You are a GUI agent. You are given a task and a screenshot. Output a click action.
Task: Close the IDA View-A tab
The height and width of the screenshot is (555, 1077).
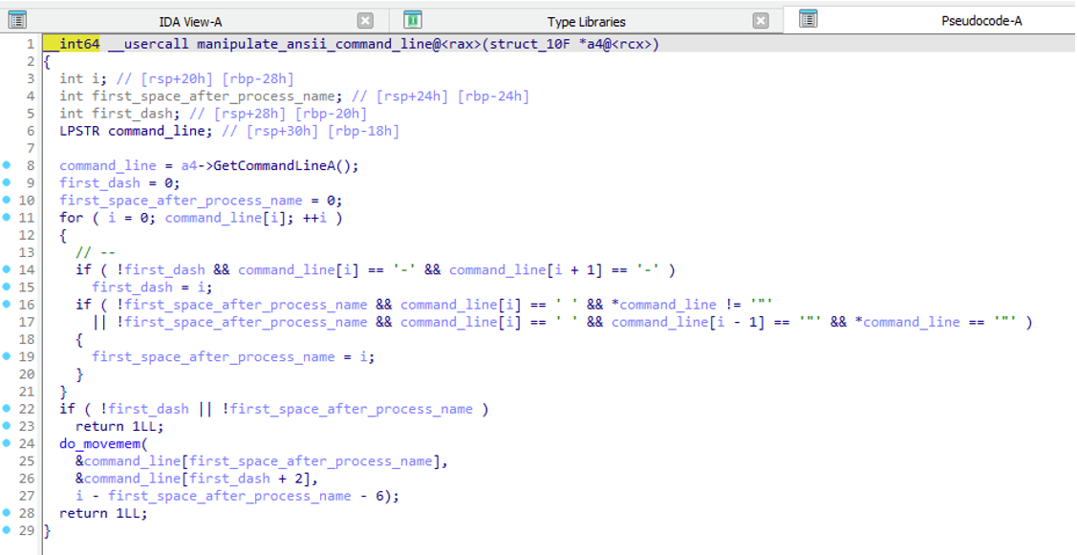(366, 21)
